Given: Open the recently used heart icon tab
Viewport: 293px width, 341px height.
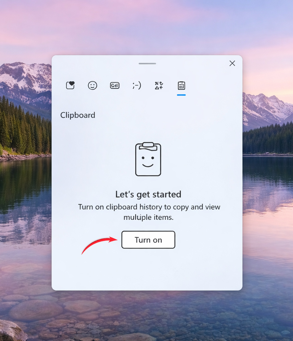Looking at the screenshot, I should (x=70, y=86).
